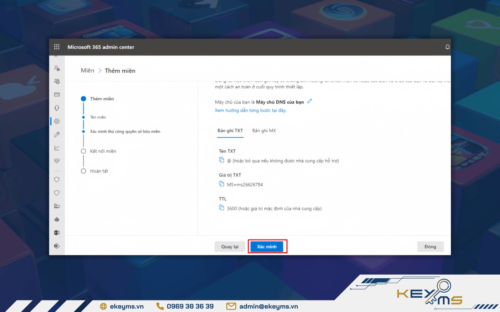Open Endpoint Manager admin center icon

[x=57, y=206]
